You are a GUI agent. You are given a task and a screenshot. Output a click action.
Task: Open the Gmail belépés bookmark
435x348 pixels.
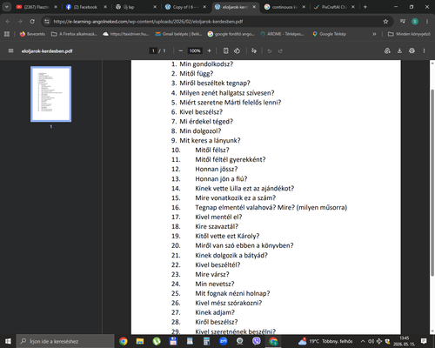tap(178, 34)
